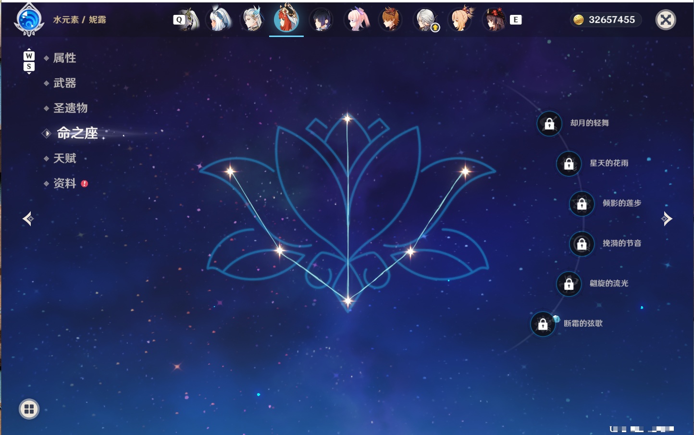Select the locked 倾影的莲步 constellation node

pos(582,203)
